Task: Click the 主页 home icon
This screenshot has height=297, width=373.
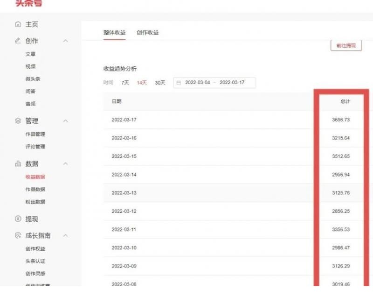Action: coord(18,24)
